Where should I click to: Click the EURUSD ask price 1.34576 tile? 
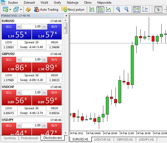(x=47, y=35)
